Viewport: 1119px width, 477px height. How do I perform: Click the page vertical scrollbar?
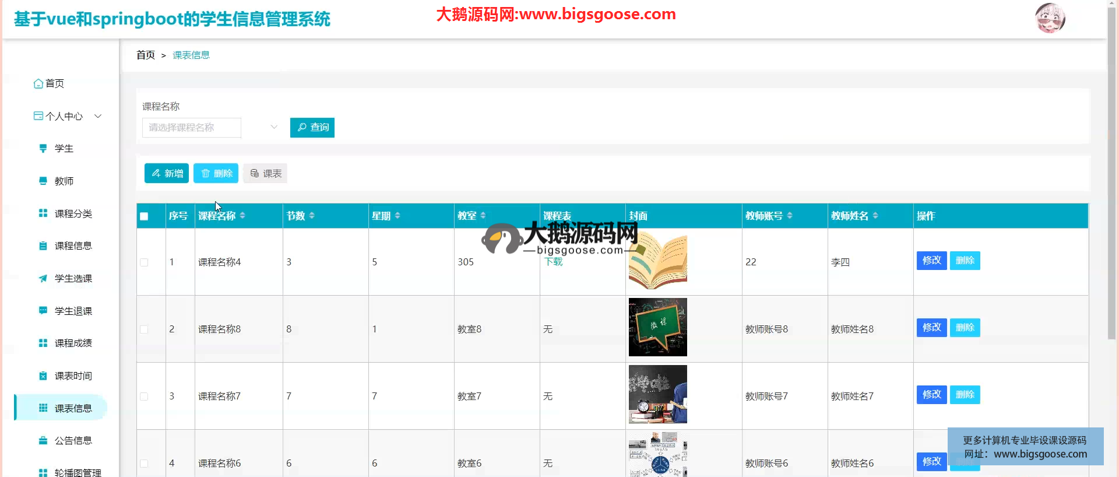coord(1112,175)
